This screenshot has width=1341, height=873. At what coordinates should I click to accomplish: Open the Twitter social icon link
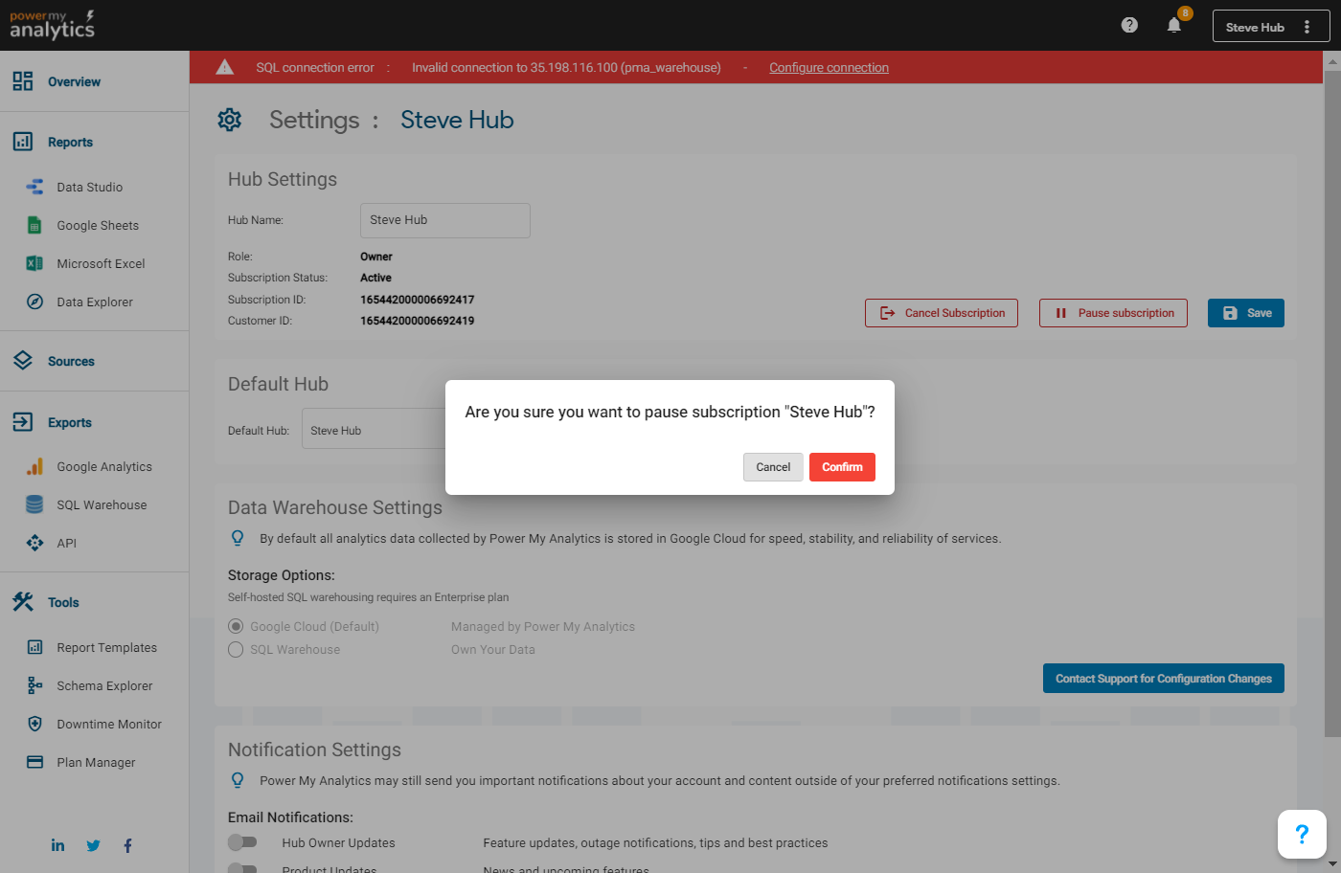click(x=93, y=845)
